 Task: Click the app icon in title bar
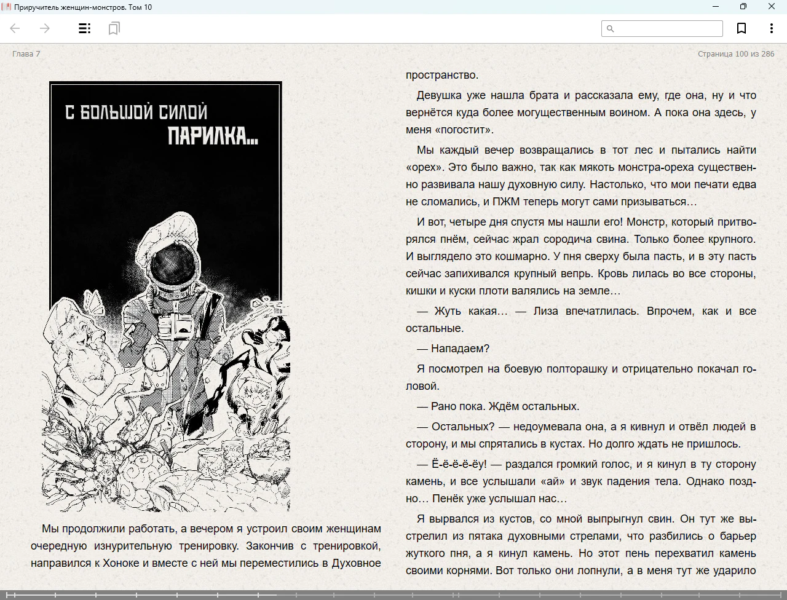pyautogui.click(x=7, y=7)
